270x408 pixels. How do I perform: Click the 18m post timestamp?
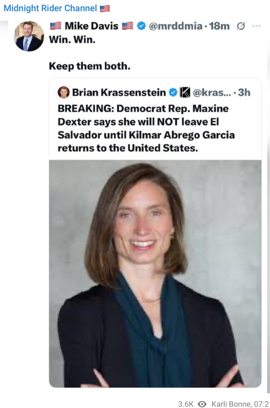pyautogui.click(x=219, y=26)
